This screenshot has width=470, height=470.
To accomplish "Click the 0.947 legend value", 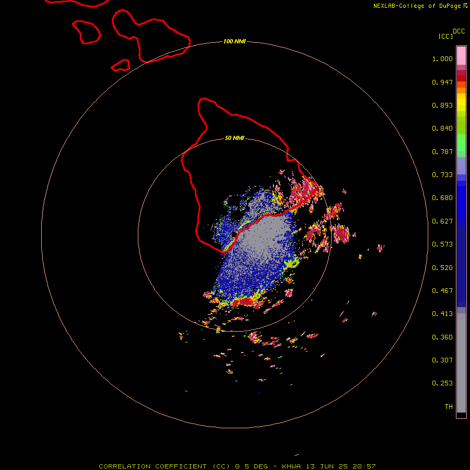I will (x=442, y=82).
